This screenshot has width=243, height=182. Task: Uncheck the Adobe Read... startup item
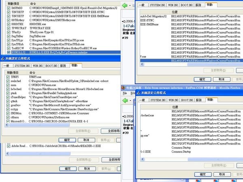coord(9,146)
